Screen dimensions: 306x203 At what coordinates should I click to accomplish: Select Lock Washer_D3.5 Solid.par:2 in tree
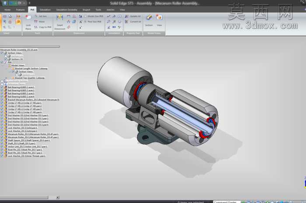pyautogui.click(x=22, y=131)
